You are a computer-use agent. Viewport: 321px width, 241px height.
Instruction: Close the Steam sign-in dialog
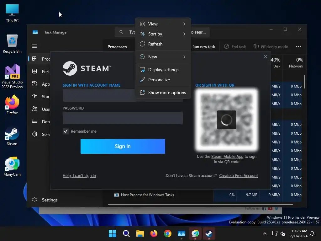point(265,56)
